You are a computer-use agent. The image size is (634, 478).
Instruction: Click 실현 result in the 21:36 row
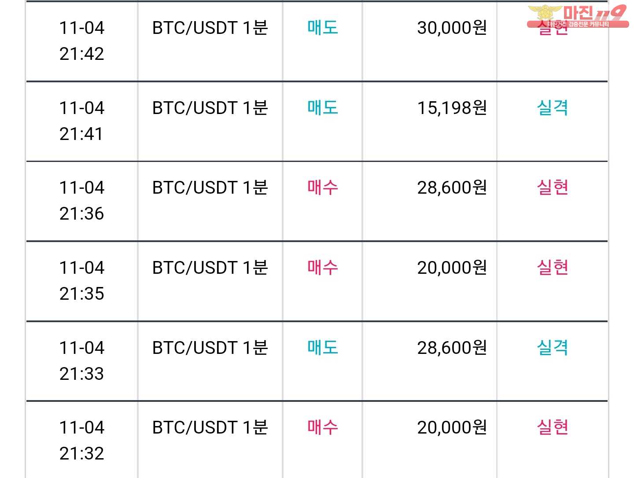click(x=553, y=188)
